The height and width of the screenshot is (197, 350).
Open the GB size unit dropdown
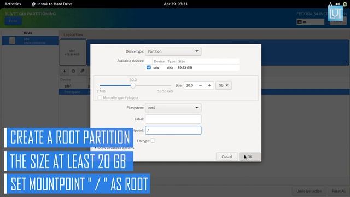click(x=224, y=85)
